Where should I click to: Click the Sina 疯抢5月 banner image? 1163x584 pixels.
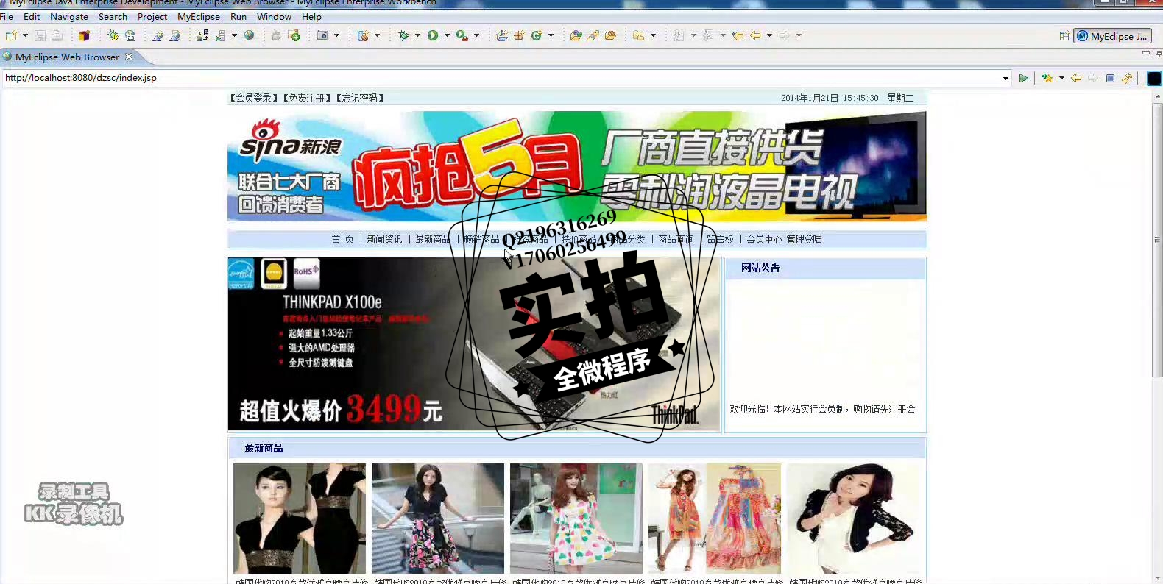click(576, 166)
